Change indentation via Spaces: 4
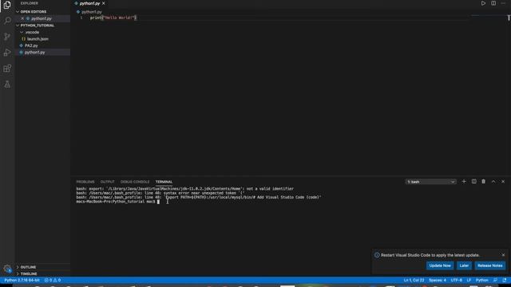511x287 pixels. point(438,280)
